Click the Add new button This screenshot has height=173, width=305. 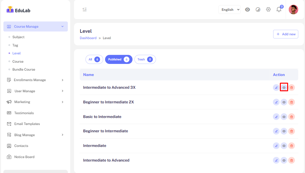tap(286, 34)
